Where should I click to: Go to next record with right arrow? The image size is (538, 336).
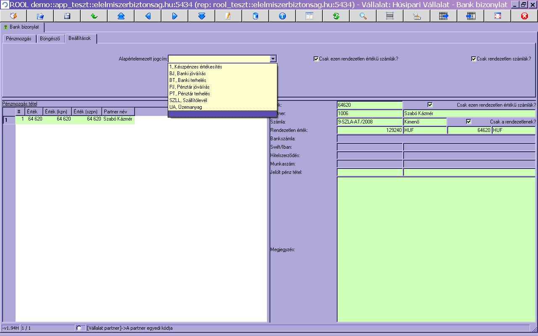pyautogui.click(x=174, y=16)
